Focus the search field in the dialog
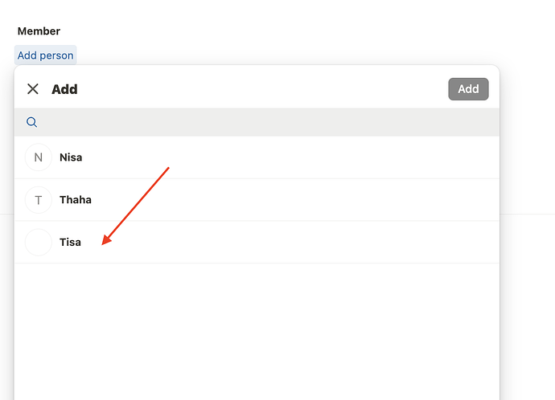Screen dimensions: 555x400 [257, 122]
